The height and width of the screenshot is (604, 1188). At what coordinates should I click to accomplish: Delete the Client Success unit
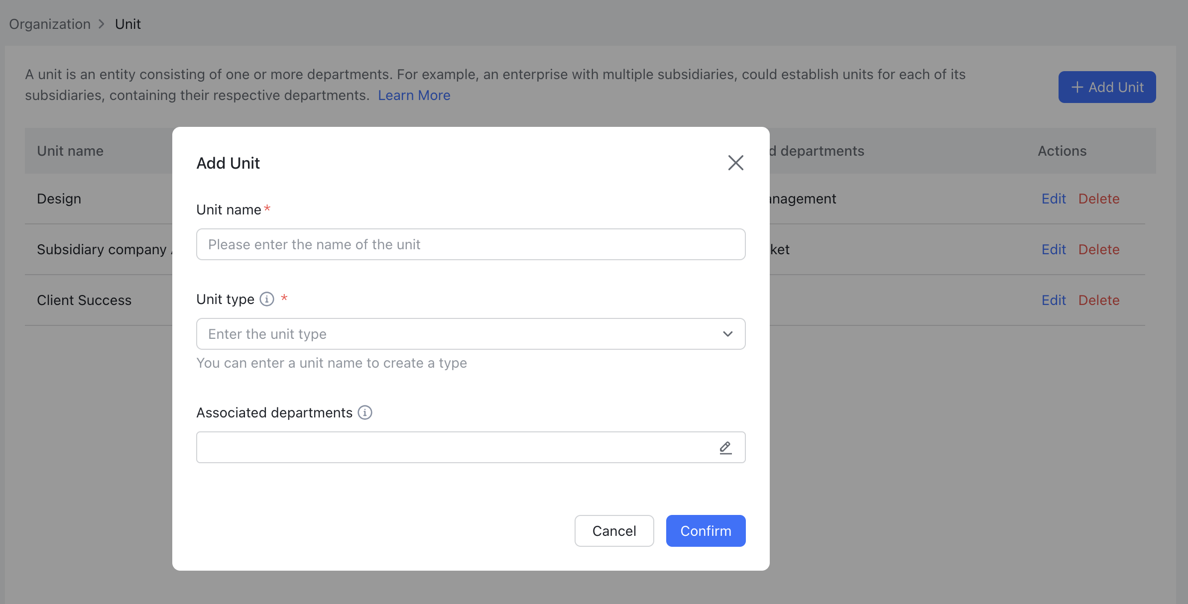tap(1098, 300)
